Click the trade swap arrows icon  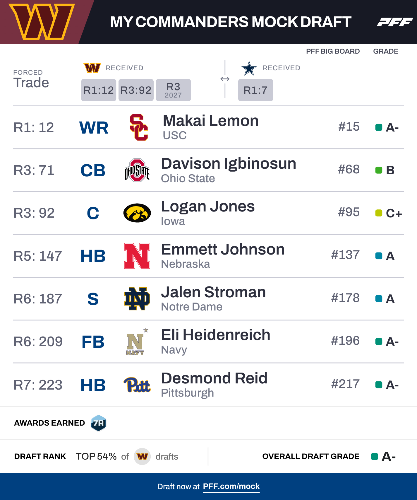[x=225, y=79]
